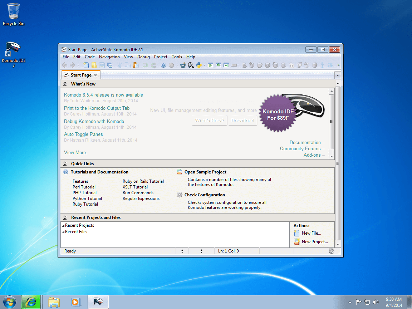This screenshot has height=309, width=412.
Task: Open the Tools menu
Action: pos(177,57)
